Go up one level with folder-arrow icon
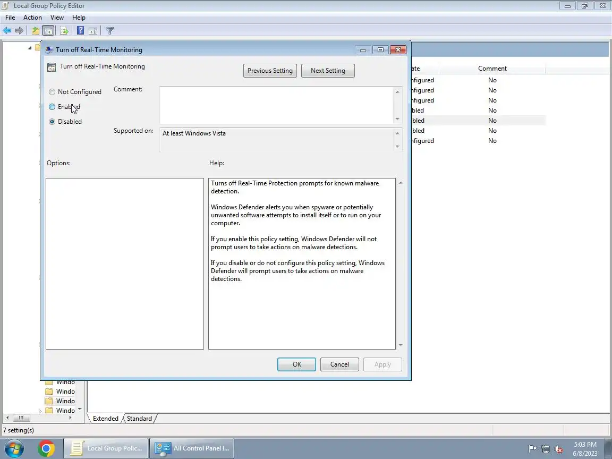Image resolution: width=612 pixels, height=459 pixels. point(36,30)
